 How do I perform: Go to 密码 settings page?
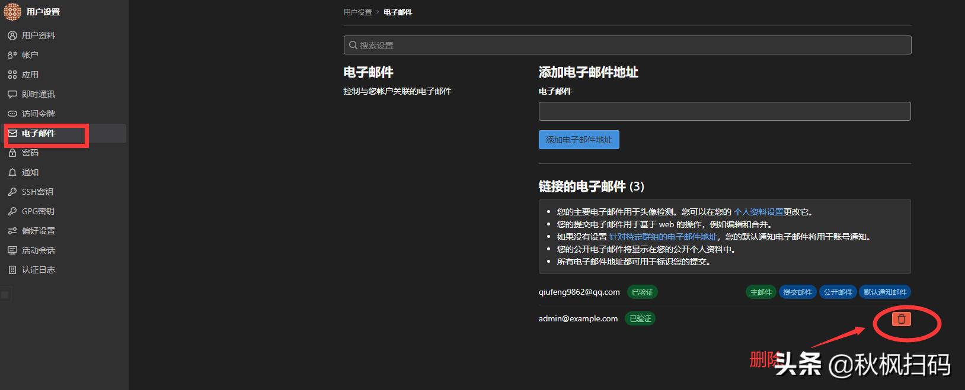click(64, 153)
